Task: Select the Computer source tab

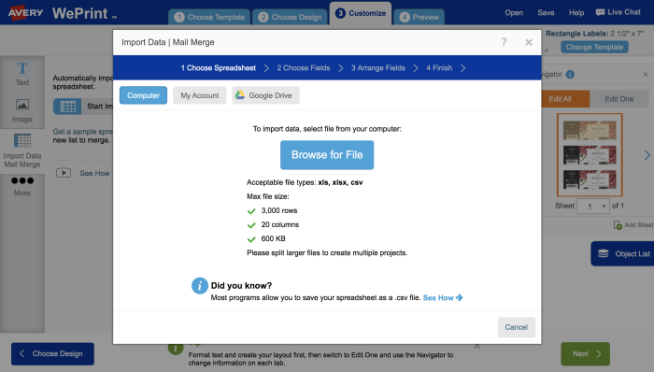Action: click(143, 95)
